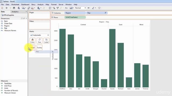Select the Order Date dimension

pos(8,23)
